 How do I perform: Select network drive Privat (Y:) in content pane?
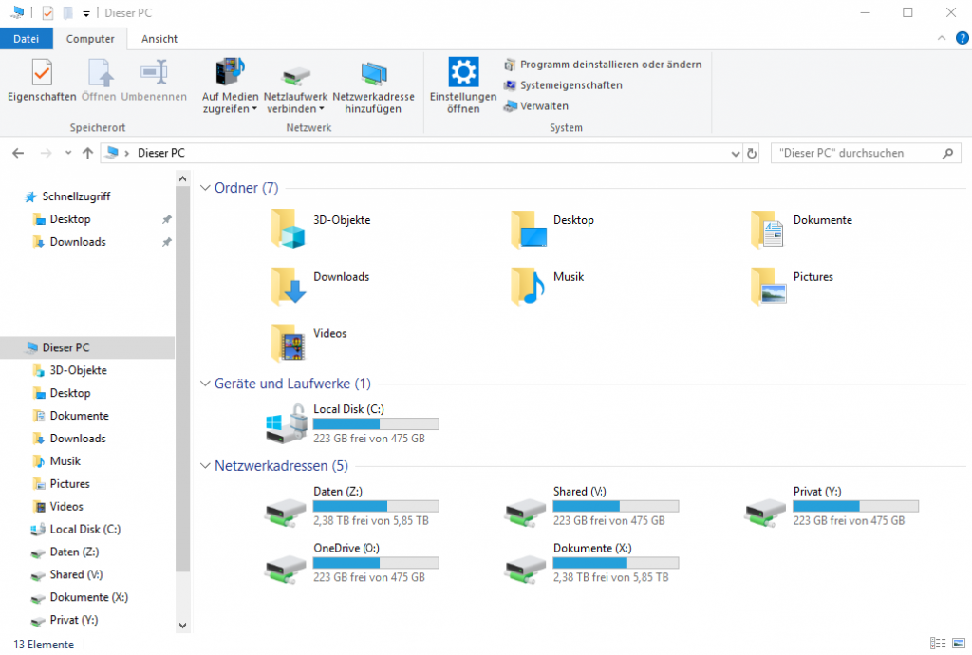pos(832,506)
